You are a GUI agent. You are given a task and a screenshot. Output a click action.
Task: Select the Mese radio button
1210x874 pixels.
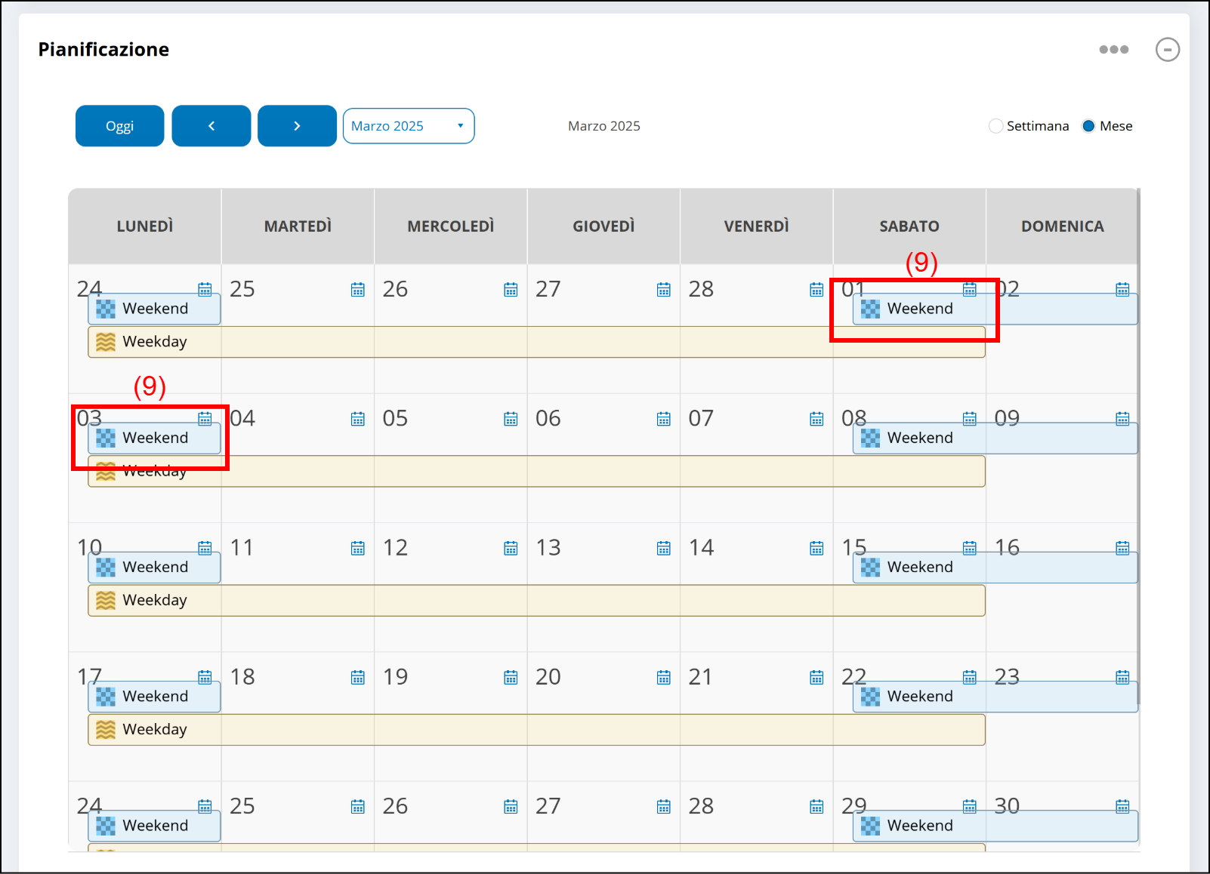click(1088, 126)
